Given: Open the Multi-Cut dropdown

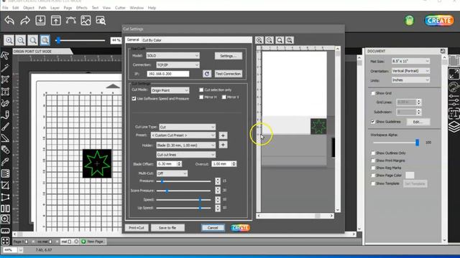Looking at the screenshot, I should click(172, 173).
